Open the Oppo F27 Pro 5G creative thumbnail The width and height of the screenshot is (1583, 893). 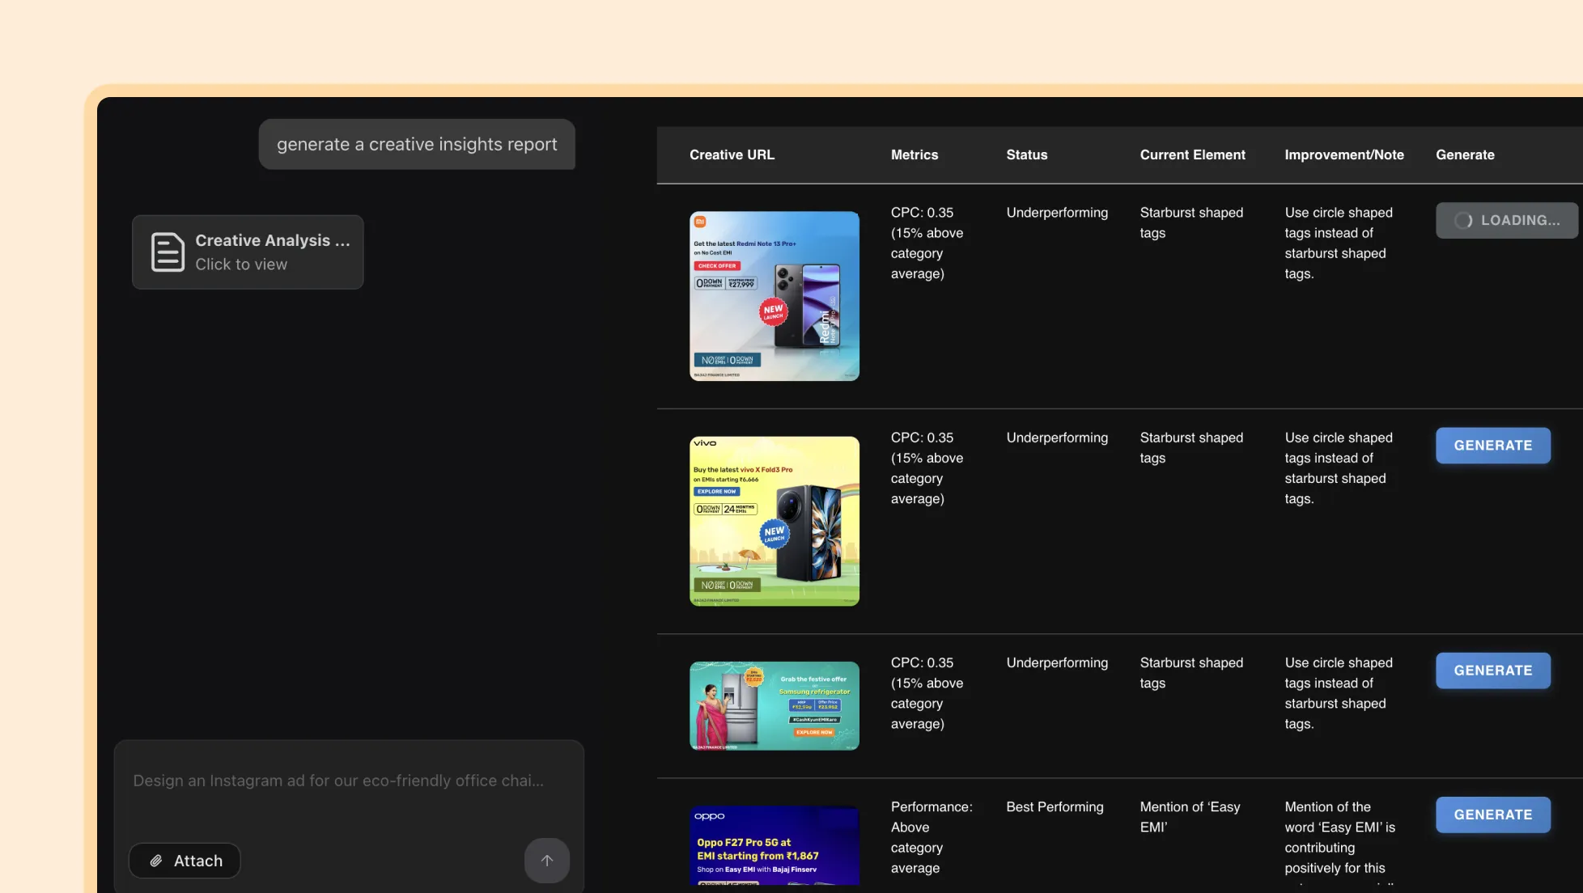point(775,845)
